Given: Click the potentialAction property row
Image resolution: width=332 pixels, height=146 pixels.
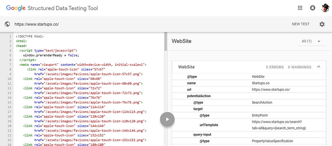Looking at the screenshot, I should [249, 96].
